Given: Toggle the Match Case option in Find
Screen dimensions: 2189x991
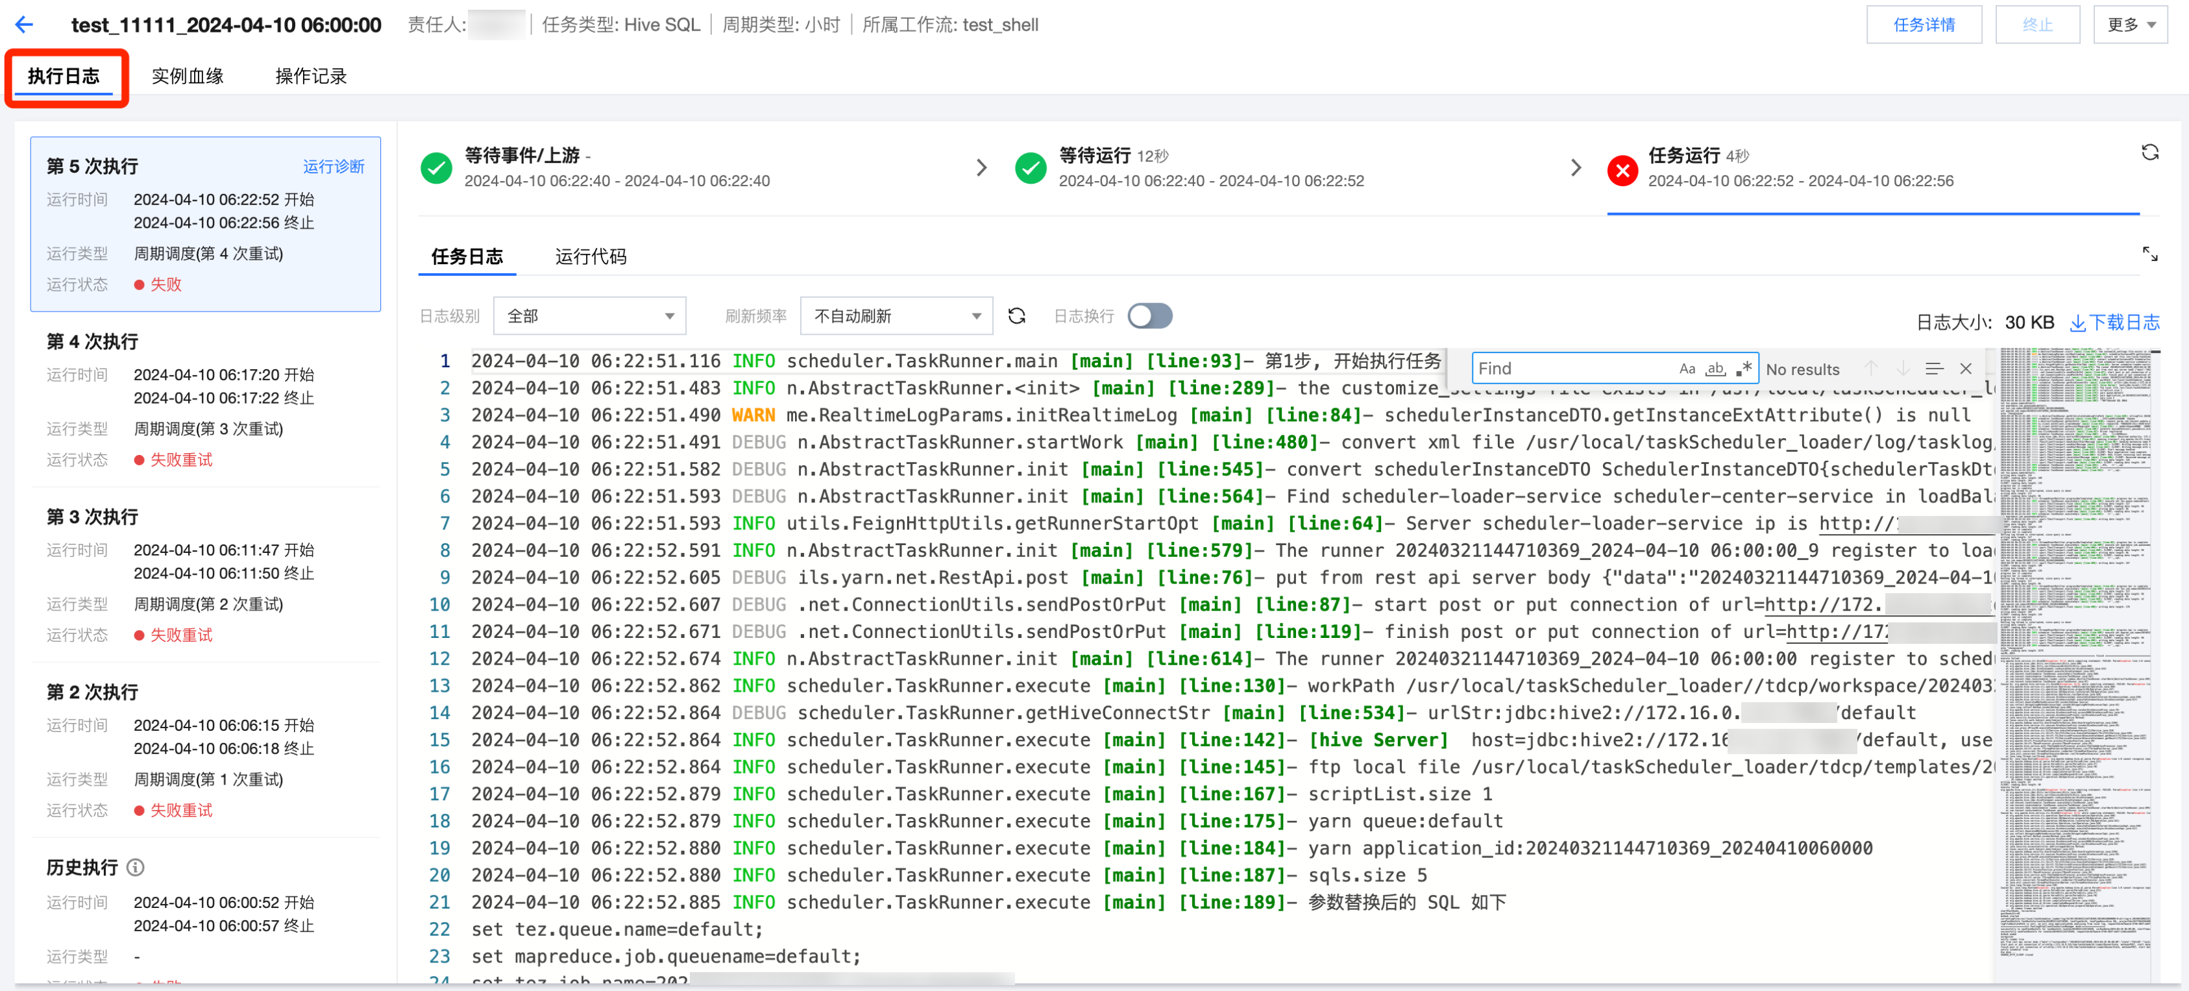Looking at the screenshot, I should point(1686,369).
